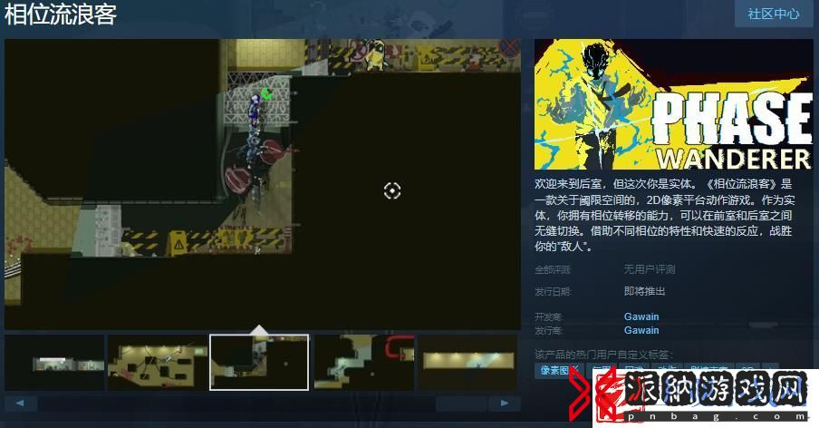
Task: Click the Phase Wanderer header capsule image
Action: coord(673,104)
